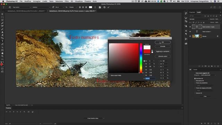The width and height of the screenshot is (222, 125).
Task: Select the S saturation radio button
Action: tap(144, 64)
